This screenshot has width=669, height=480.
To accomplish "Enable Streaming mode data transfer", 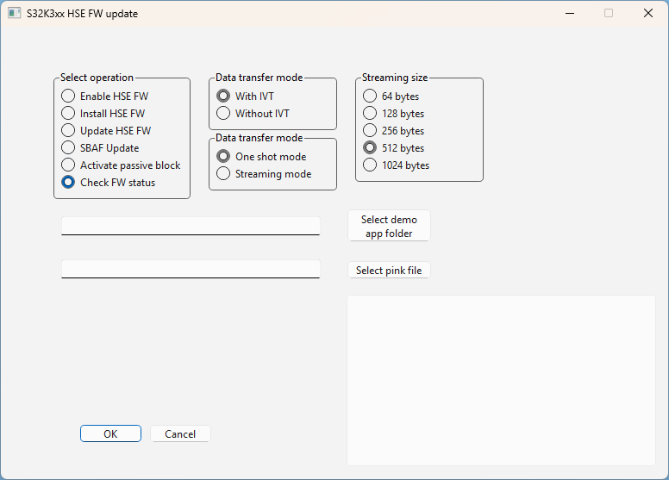I will click(x=223, y=174).
